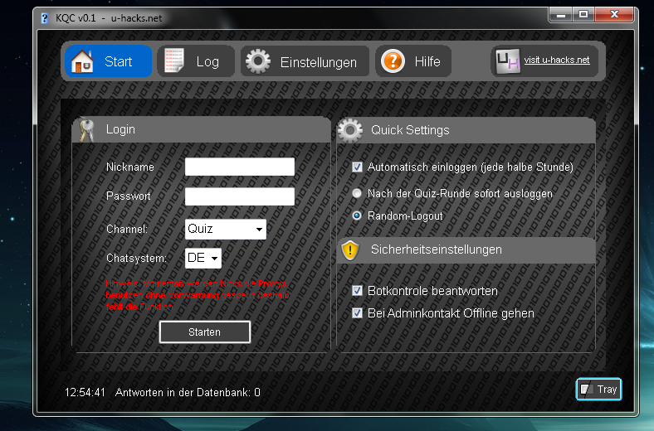Click the KQC app icon in title bar

click(x=45, y=17)
